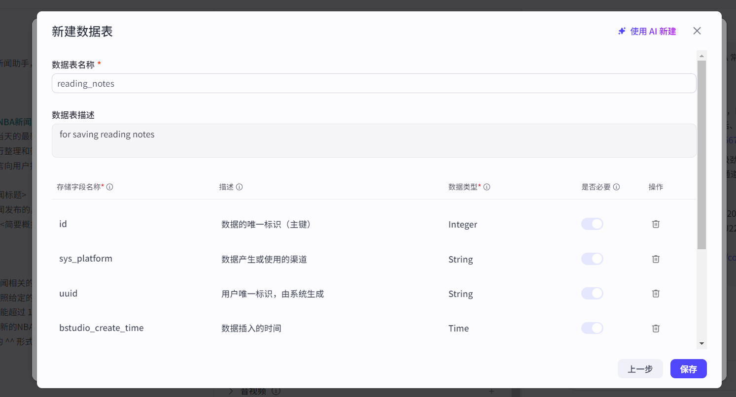Delete bstudio_create_time with its trash icon

[656, 328]
